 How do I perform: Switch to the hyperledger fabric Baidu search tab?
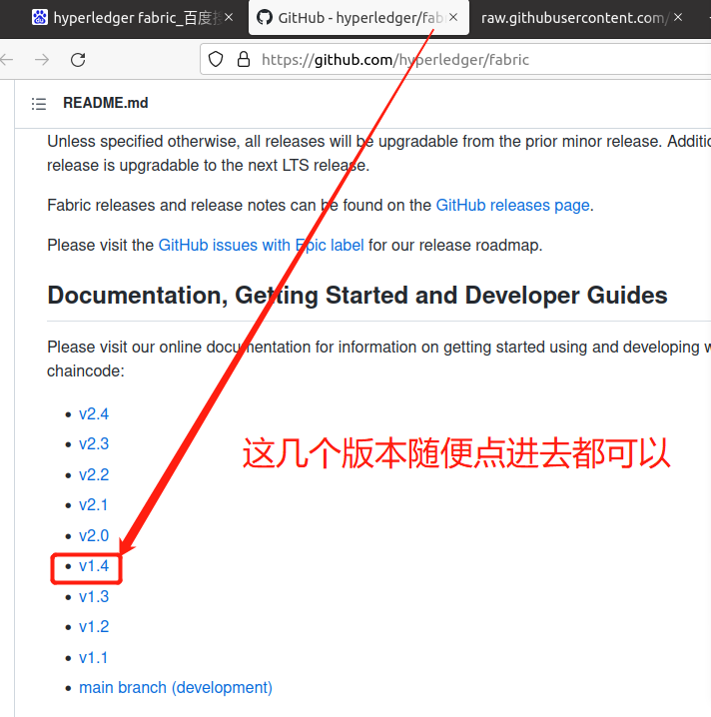point(133,18)
